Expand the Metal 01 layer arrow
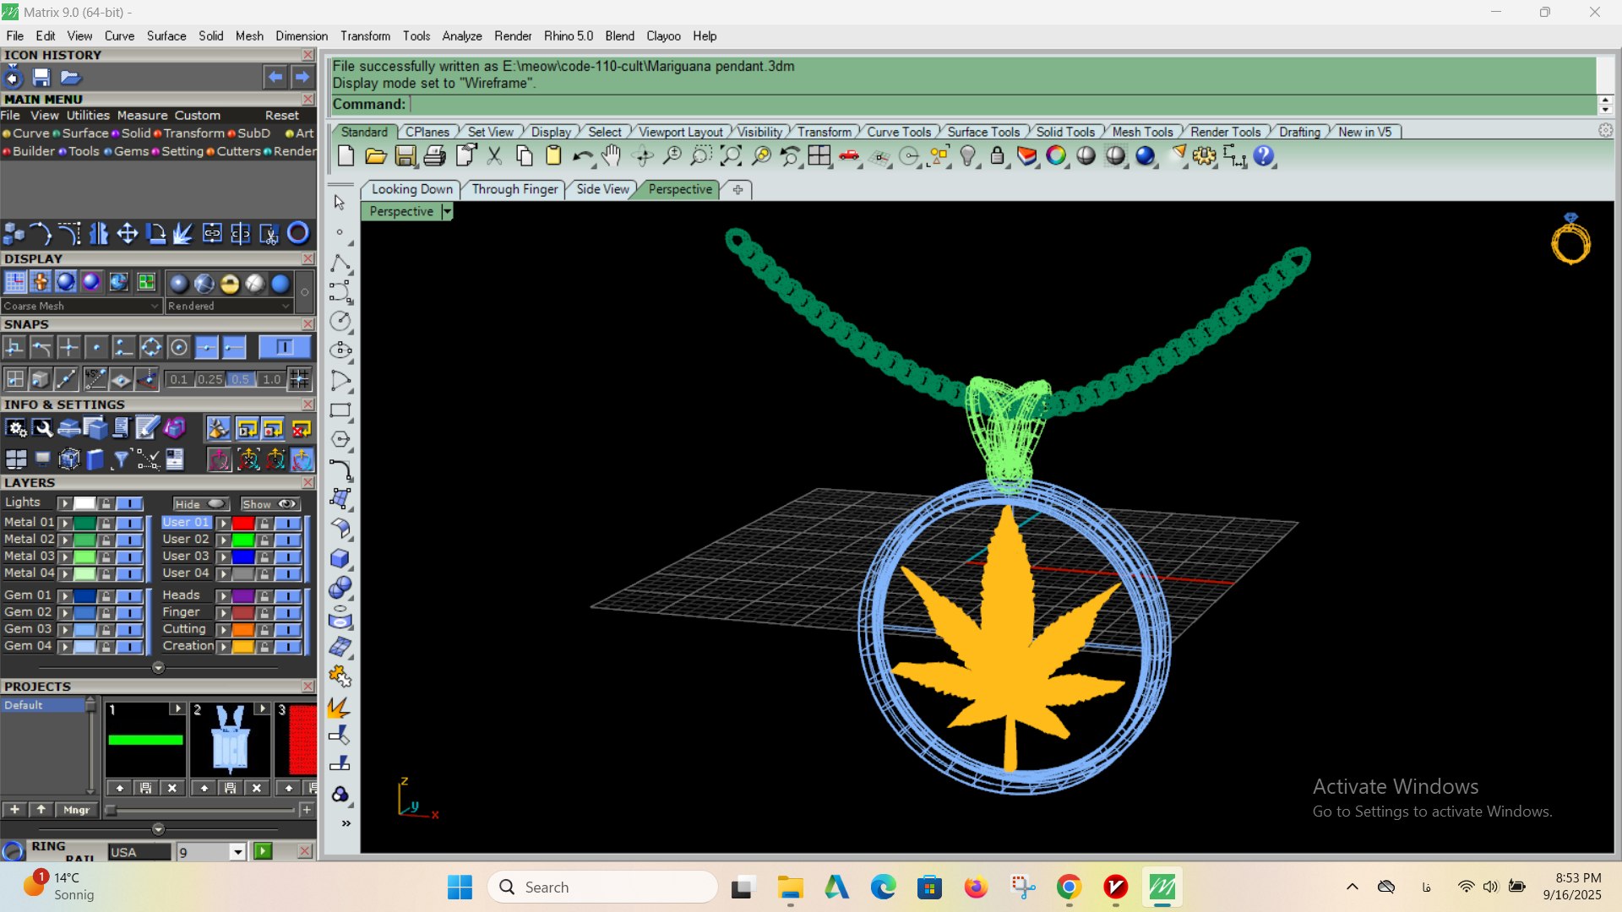Screen dimensions: 1622x912 pyautogui.click(x=64, y=523)
